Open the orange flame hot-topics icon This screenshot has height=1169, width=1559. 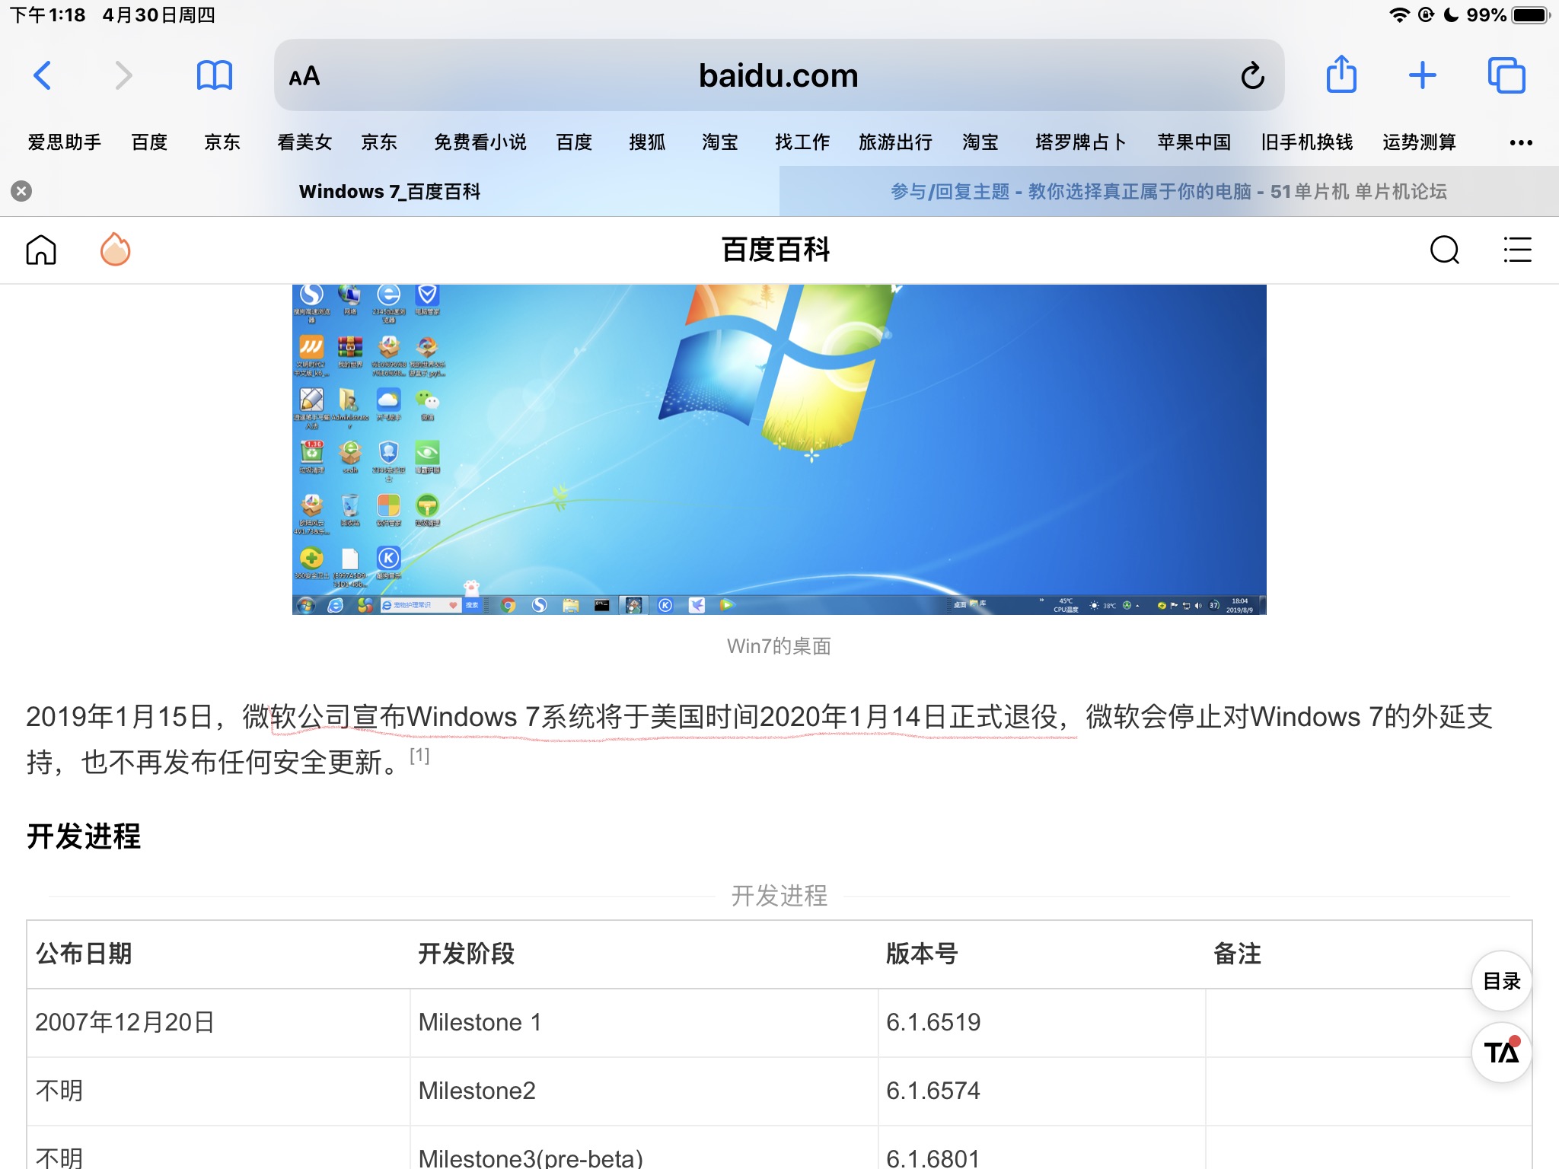click(x=116, y=249)
